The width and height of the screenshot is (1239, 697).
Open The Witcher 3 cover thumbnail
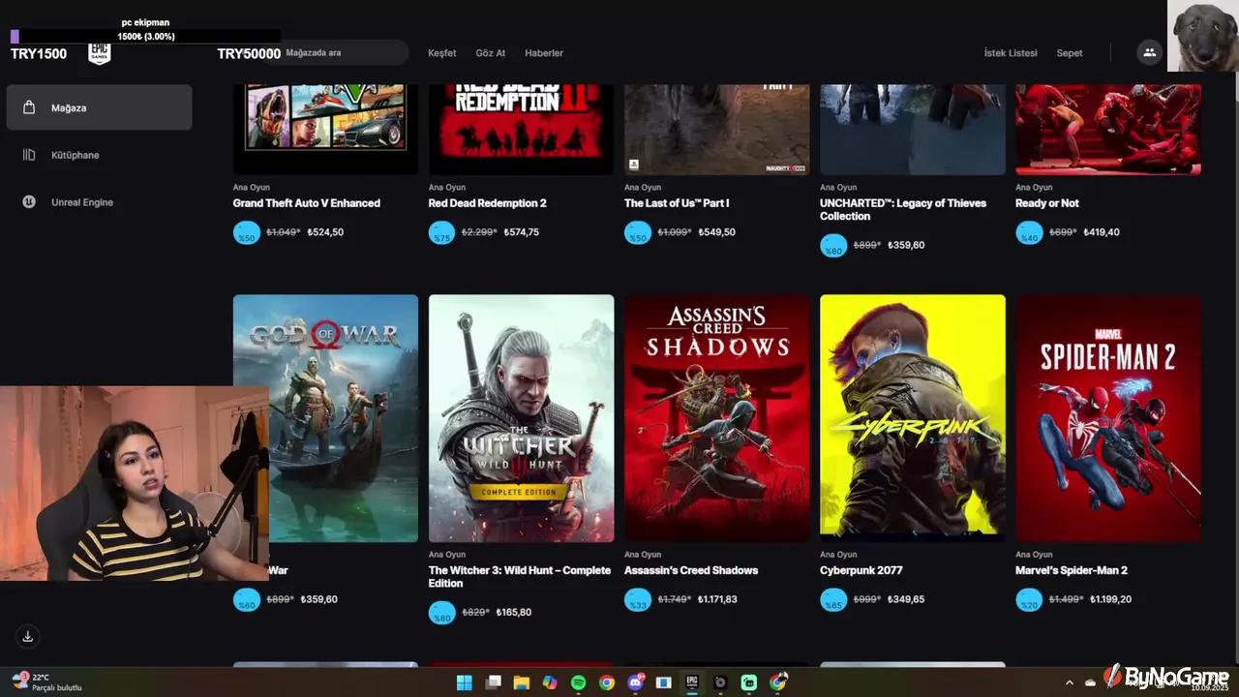click(521, 418)
